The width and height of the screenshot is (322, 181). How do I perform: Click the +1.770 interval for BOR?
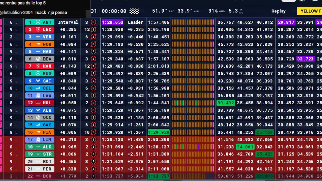tap(68, 176)
